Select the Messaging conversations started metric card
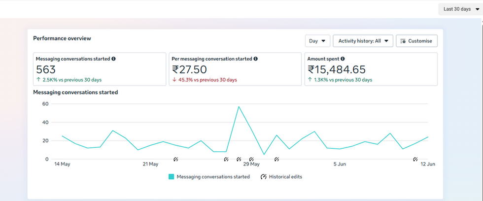The image size is (483, 201). (x=100, y=69)
